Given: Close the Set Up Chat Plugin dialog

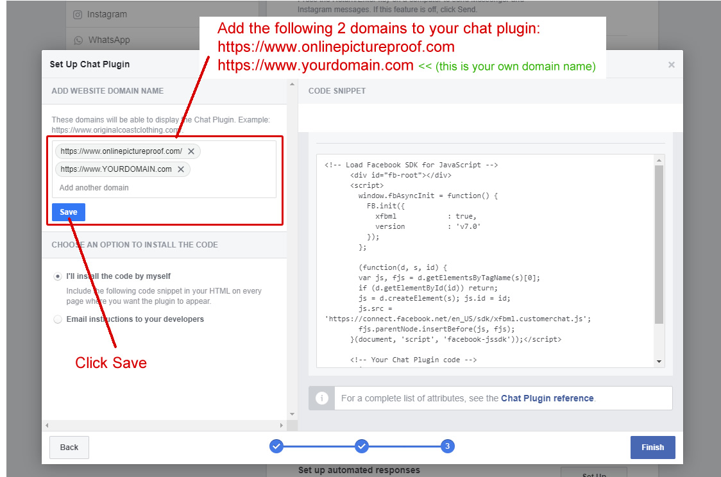Looking at the screenshot, I should point(672,65).
